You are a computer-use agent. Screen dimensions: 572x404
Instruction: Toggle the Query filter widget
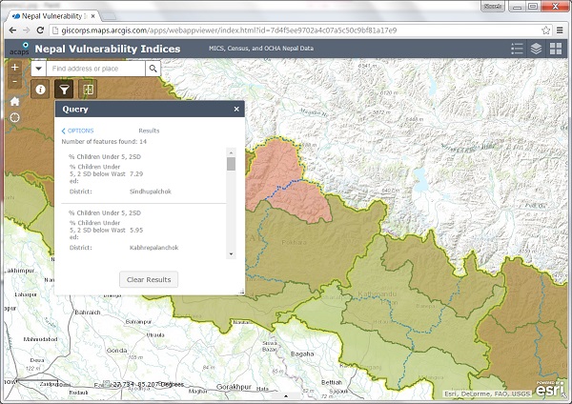coord(65,89)
